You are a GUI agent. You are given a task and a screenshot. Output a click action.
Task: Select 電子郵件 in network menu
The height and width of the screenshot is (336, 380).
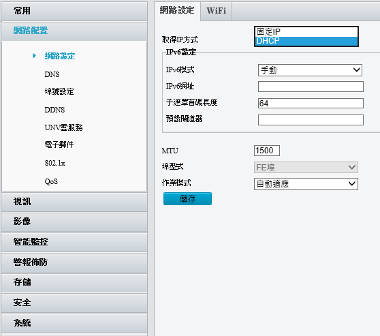[x=59, y=145]
